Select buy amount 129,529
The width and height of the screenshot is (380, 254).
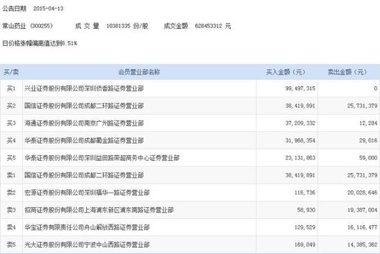[x=305, y=227]
